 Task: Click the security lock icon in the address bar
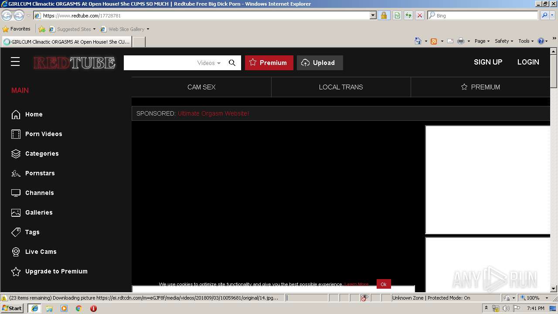384,15
